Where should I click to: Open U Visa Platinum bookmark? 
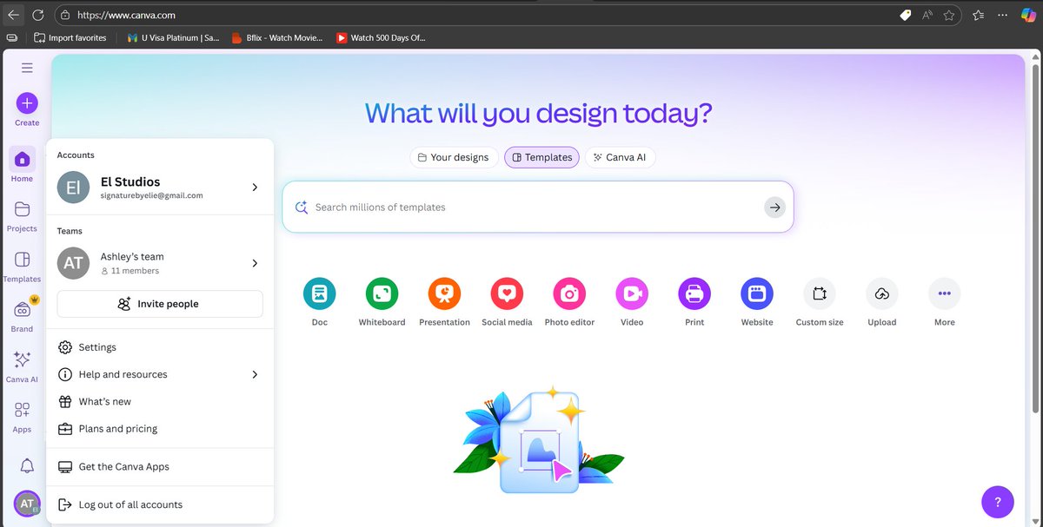173,37
